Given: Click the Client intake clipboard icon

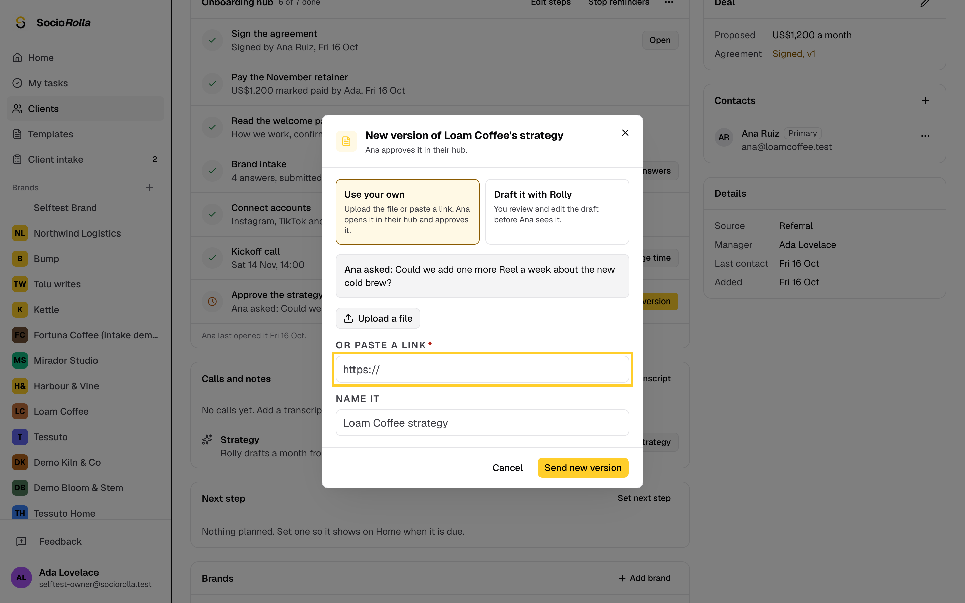Looking at the screenshot, I should click(17, 159).
